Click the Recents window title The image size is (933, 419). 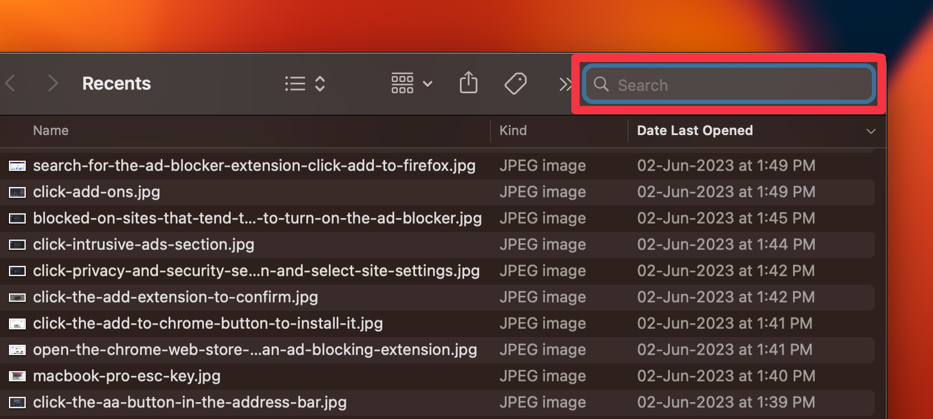click(x=116, y=83)
